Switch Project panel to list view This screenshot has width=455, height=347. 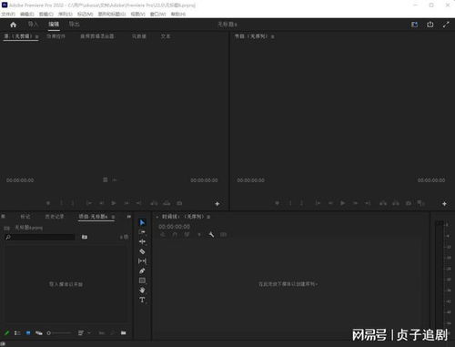tap(17, 333)
